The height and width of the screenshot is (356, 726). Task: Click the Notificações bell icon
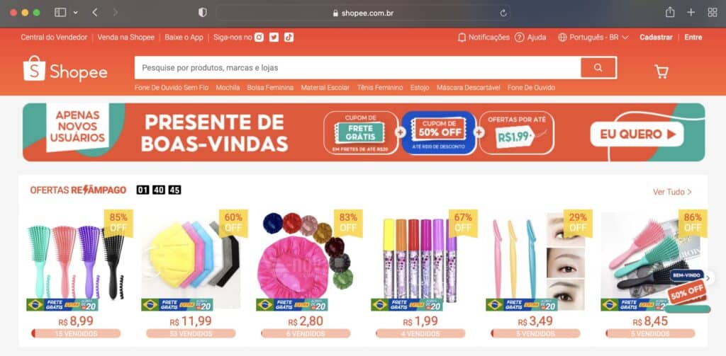pyautogui.click(x=462, y=38)
